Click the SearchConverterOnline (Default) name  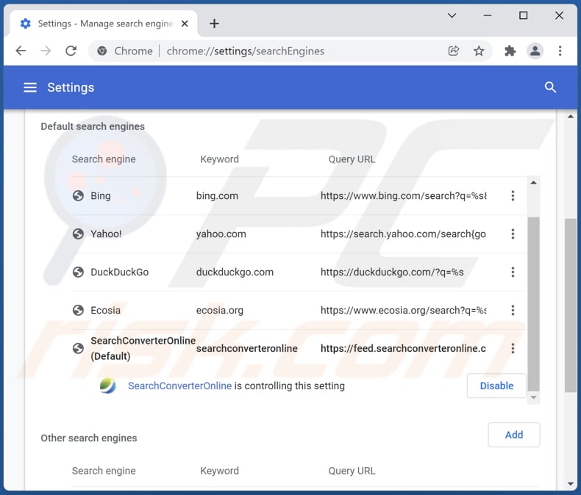[143, 348]
